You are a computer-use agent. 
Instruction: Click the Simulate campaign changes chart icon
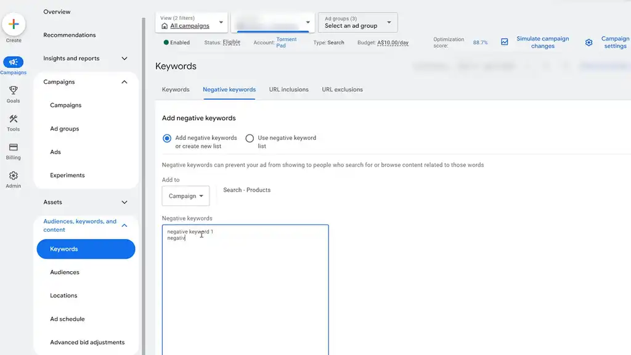(x=504, y=42)
